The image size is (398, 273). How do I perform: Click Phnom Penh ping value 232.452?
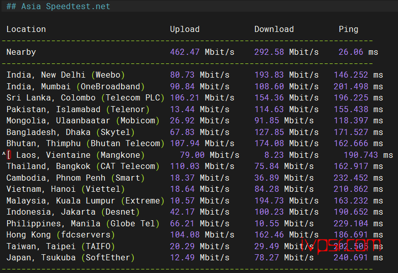point(351,178)
